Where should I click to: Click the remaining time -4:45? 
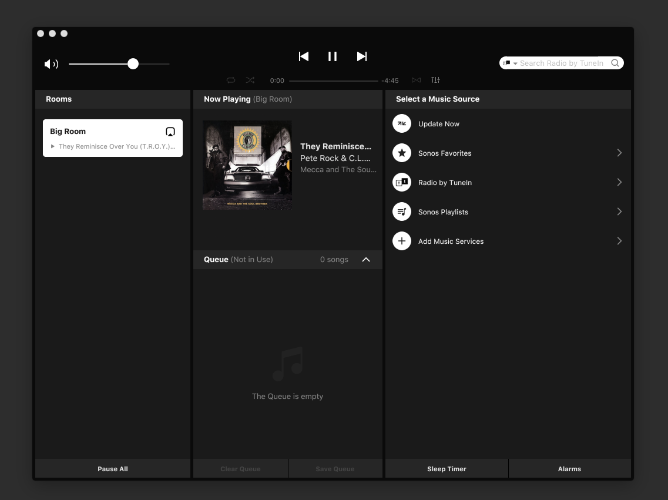coord(390,80)
